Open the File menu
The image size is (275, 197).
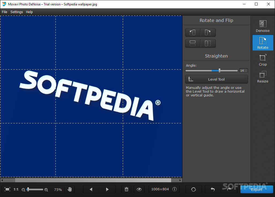click(5, 12)
